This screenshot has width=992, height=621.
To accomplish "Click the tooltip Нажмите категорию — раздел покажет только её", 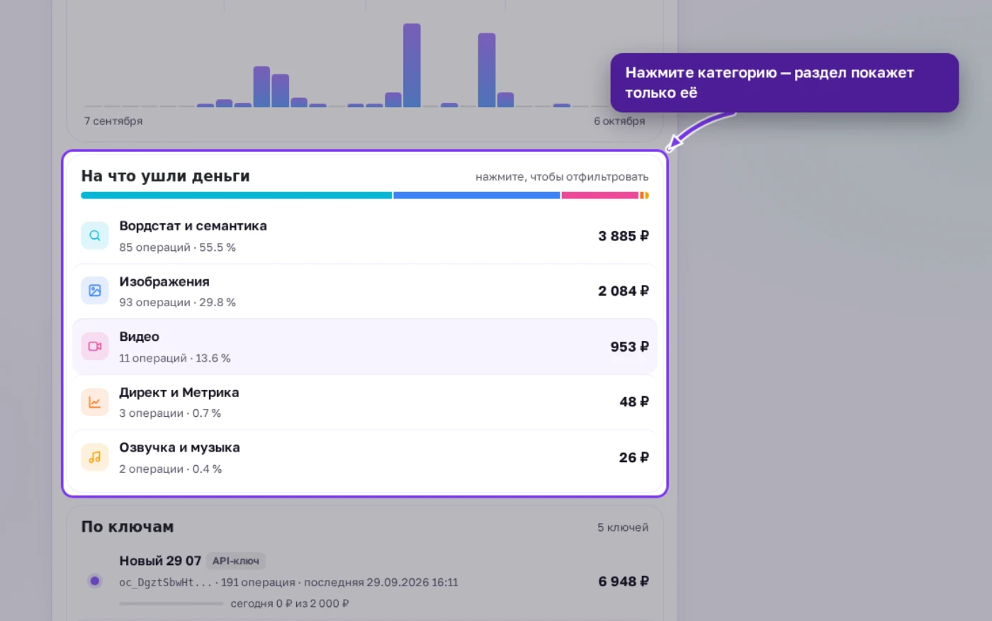I will [784, 83].
